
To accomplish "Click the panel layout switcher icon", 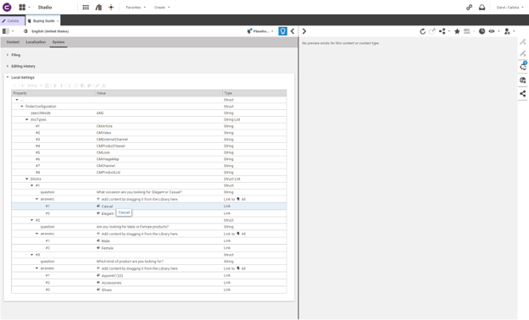I will [6, 31].
